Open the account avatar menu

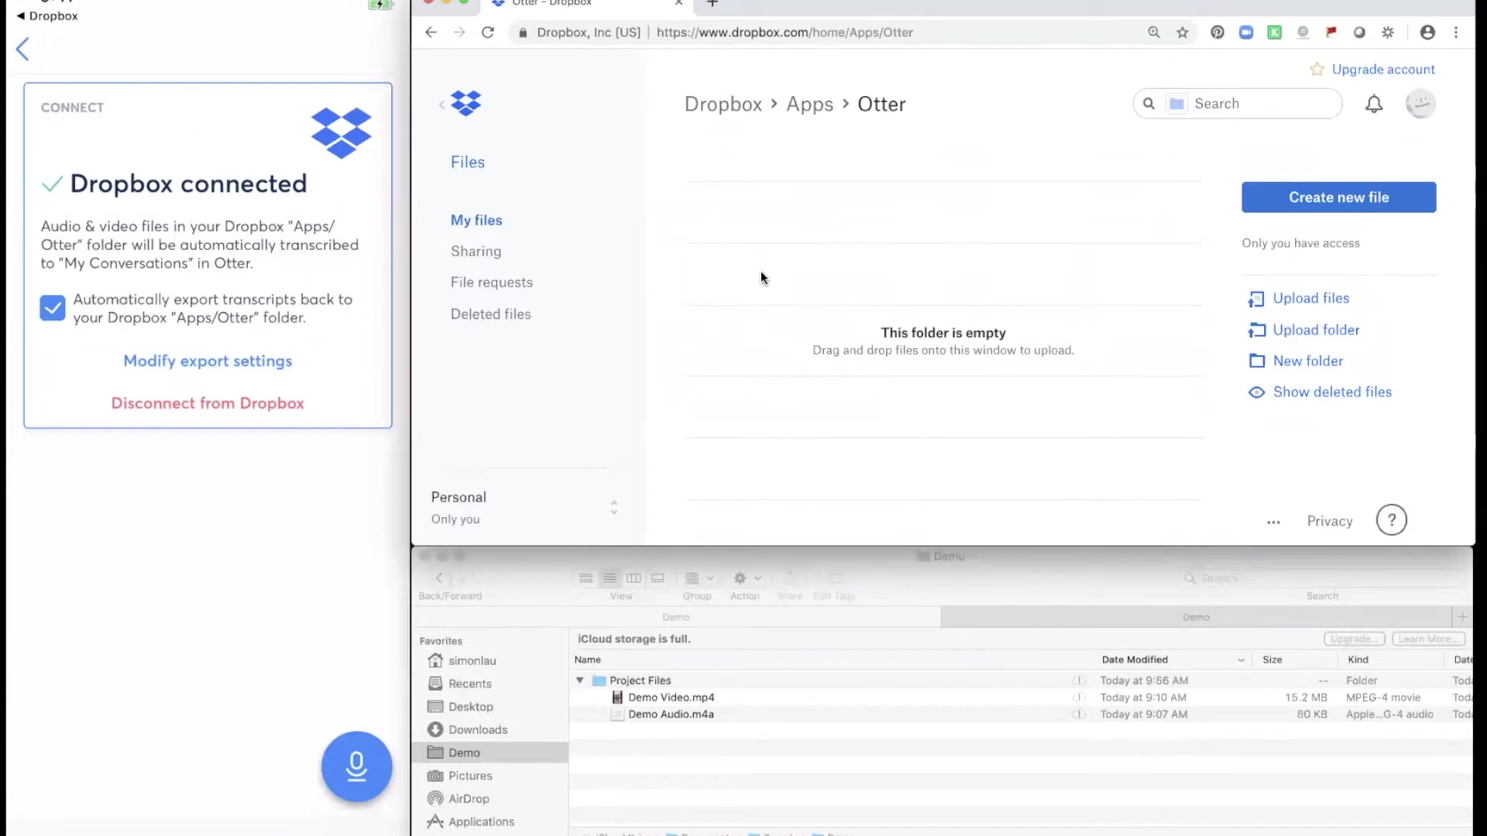point(1420,104)
